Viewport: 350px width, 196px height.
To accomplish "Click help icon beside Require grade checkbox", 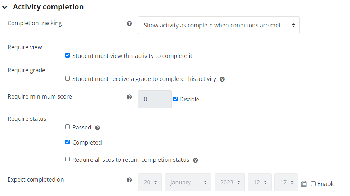I will (x=222, y=79).
